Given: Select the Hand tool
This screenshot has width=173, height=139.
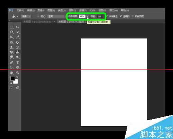Looking at the screenshot, I should tap(11, 73).
